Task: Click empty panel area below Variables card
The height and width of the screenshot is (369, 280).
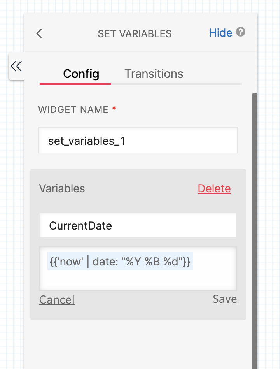Action: coord(138,344)
